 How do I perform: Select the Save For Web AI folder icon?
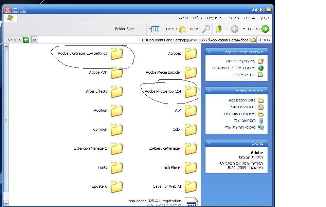pyautogui.click(x=191, y=187)
